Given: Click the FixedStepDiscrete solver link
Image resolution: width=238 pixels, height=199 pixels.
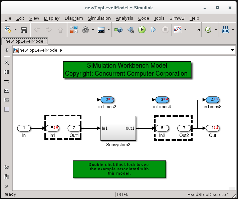Looking at the screenshot, I should 208,194.
